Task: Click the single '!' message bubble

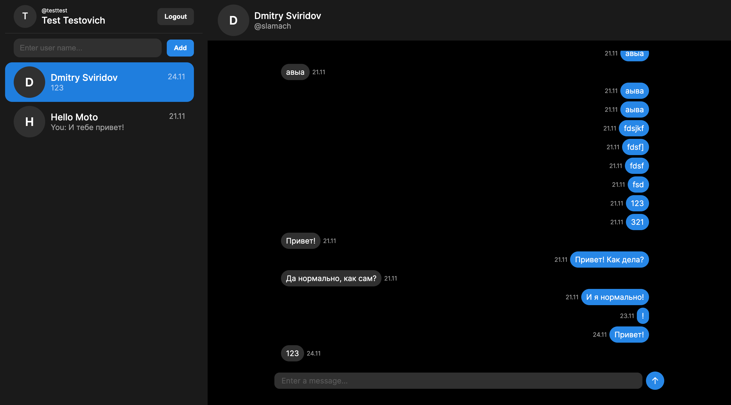Action: click(642, 316)
